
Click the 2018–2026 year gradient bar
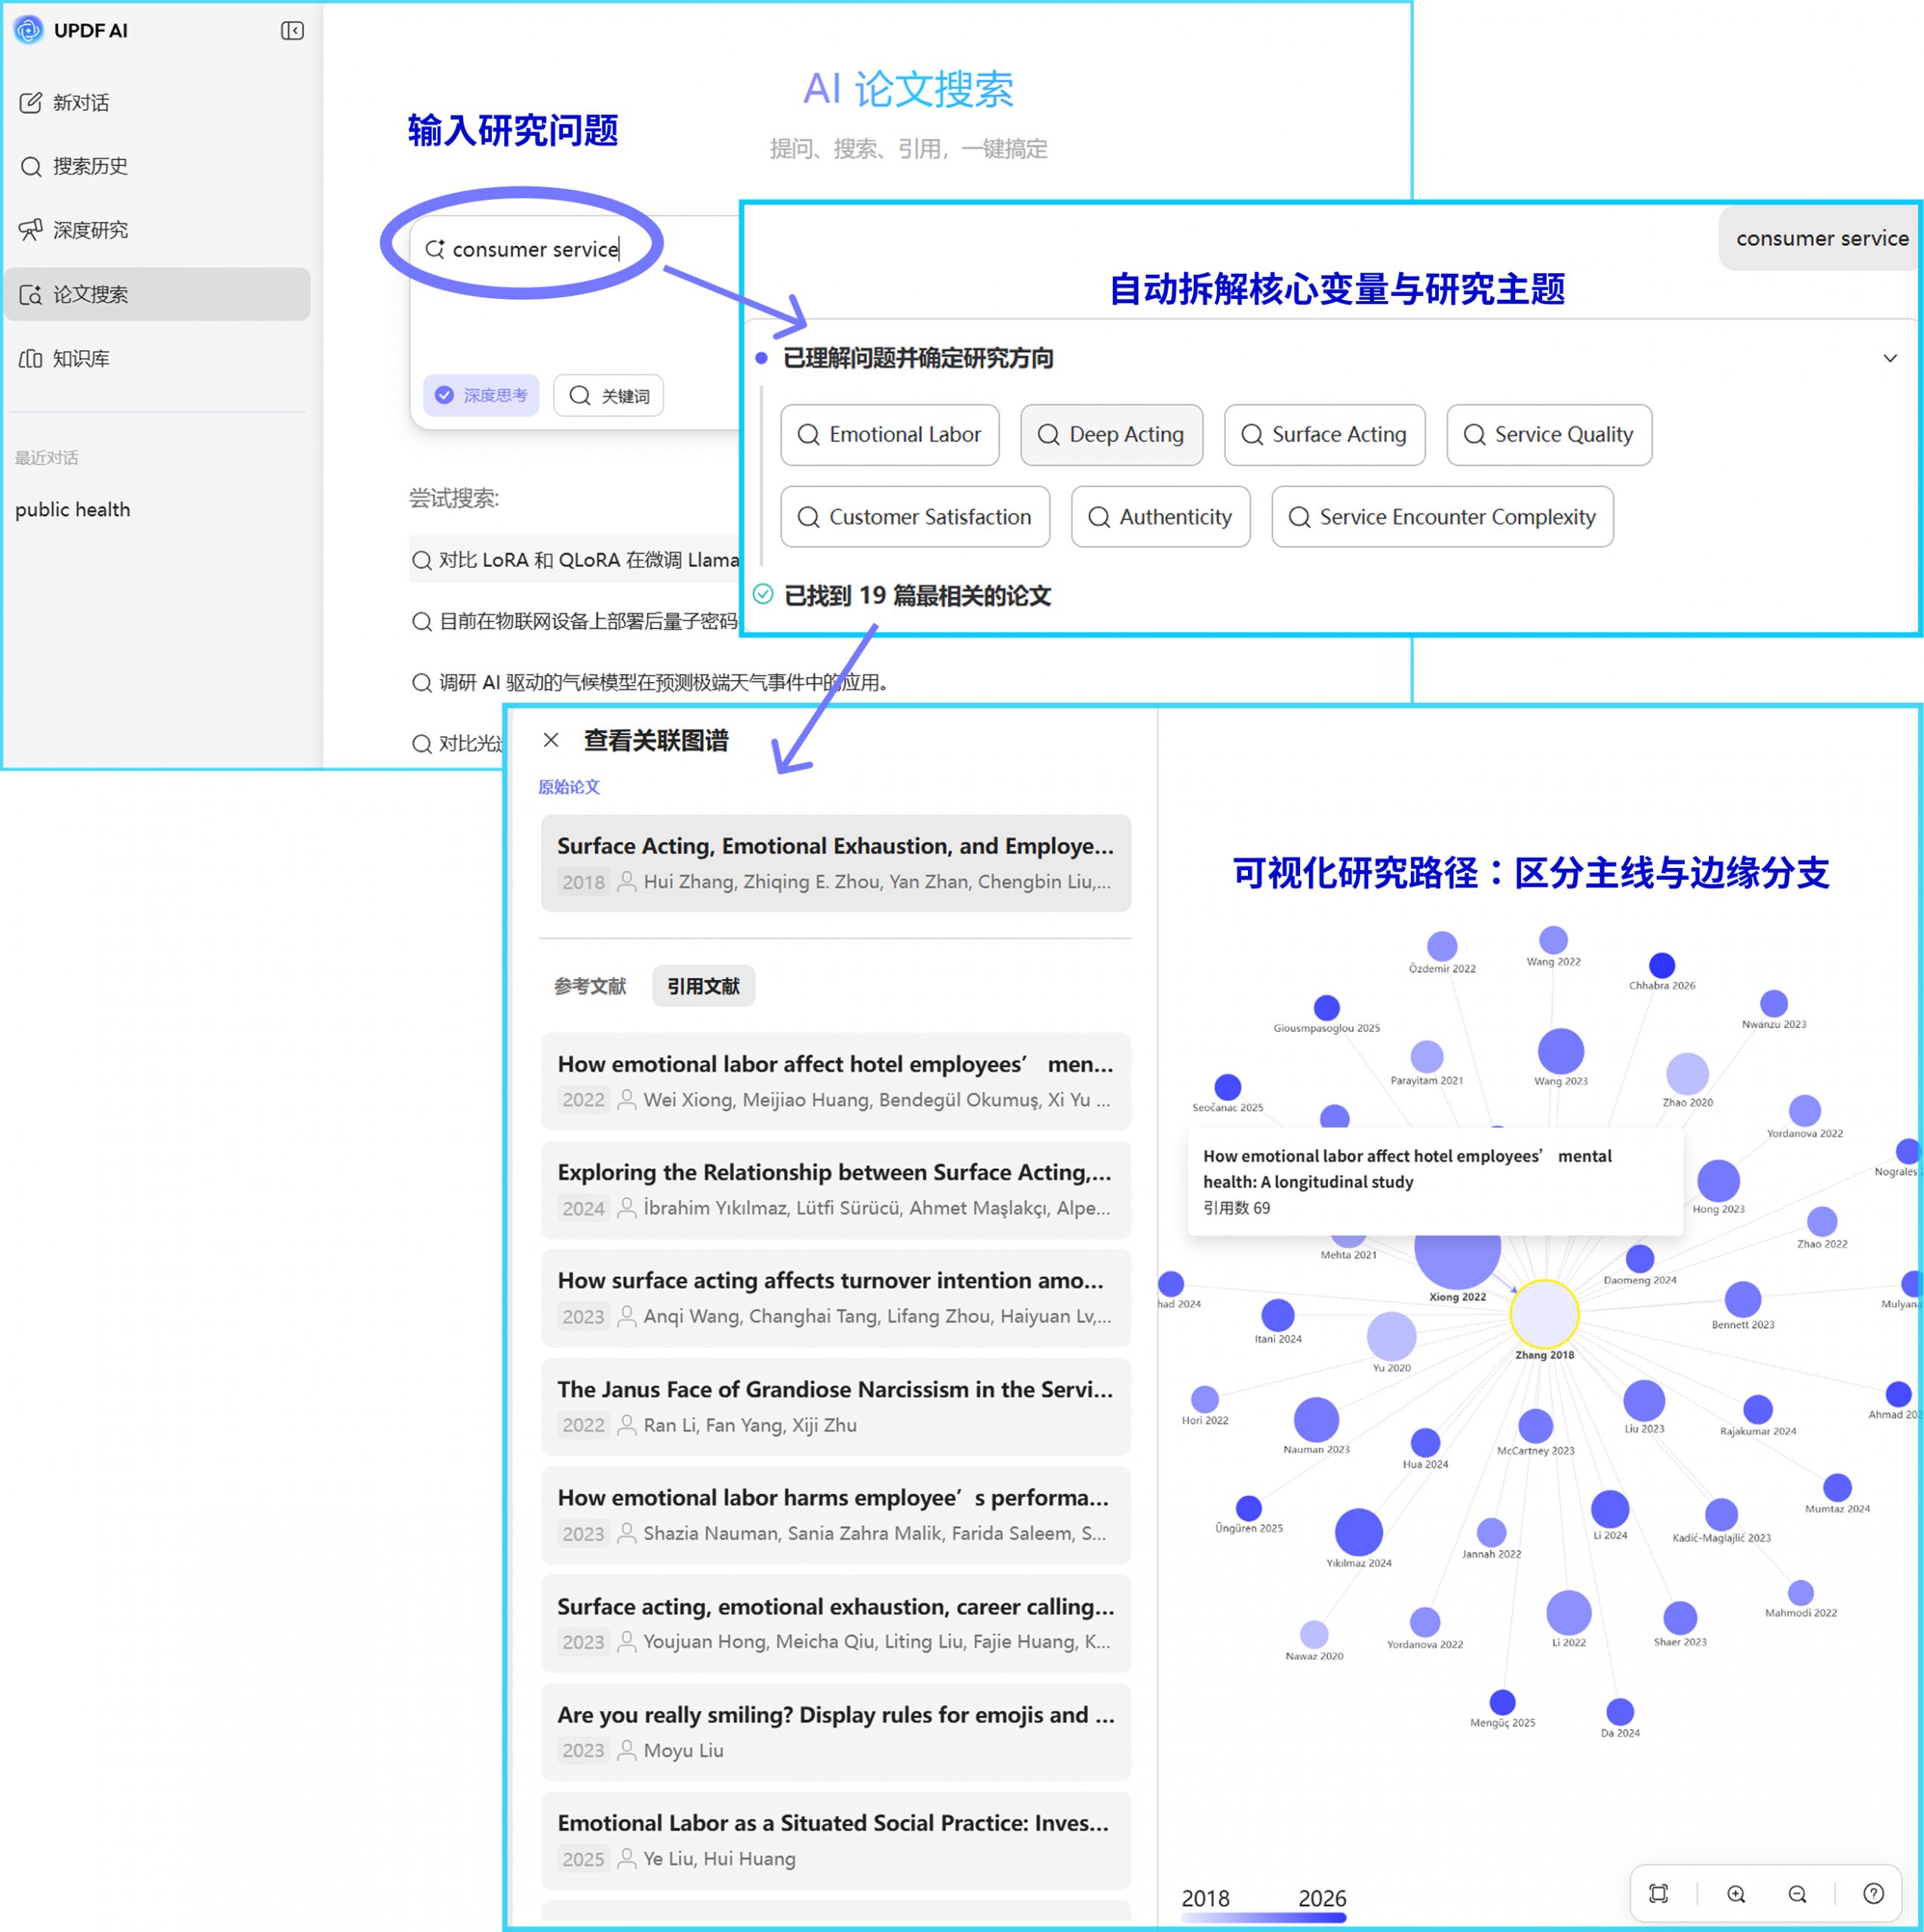click(x=1264, y=1917)
